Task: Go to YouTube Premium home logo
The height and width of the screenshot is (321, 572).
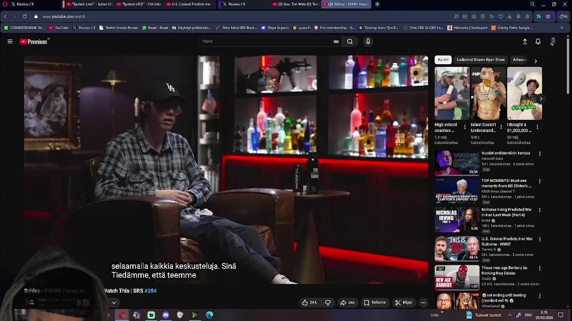Action: click(34, 41)
